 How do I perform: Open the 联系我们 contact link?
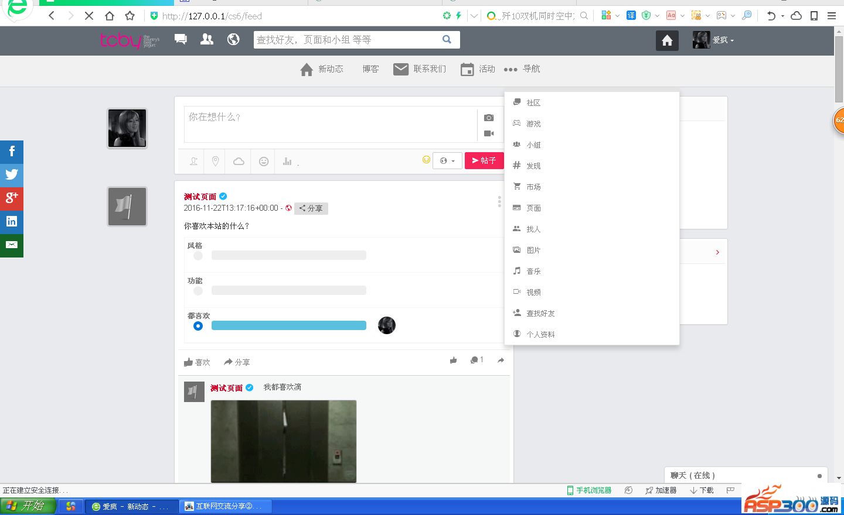coord(419,69)
